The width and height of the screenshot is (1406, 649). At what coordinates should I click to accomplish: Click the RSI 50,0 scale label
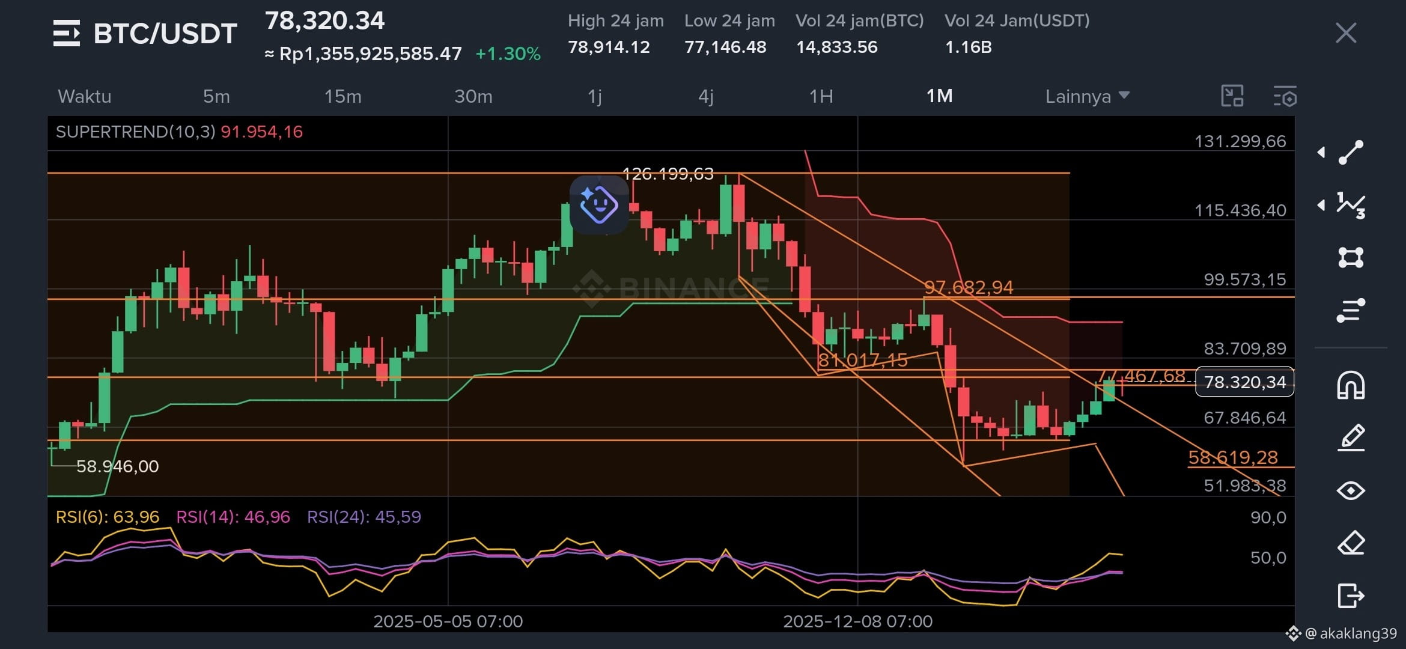click(1268, 558)
